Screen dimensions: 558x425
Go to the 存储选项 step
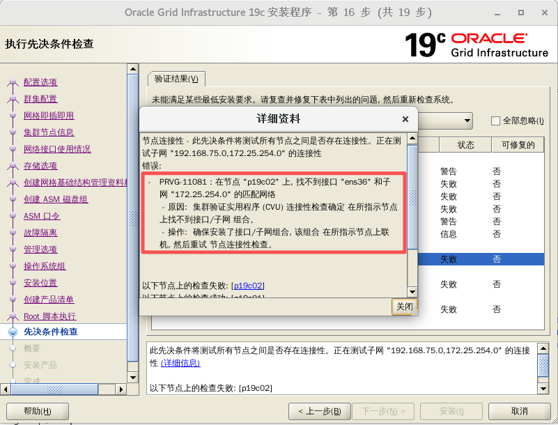[x=40, y=166]
